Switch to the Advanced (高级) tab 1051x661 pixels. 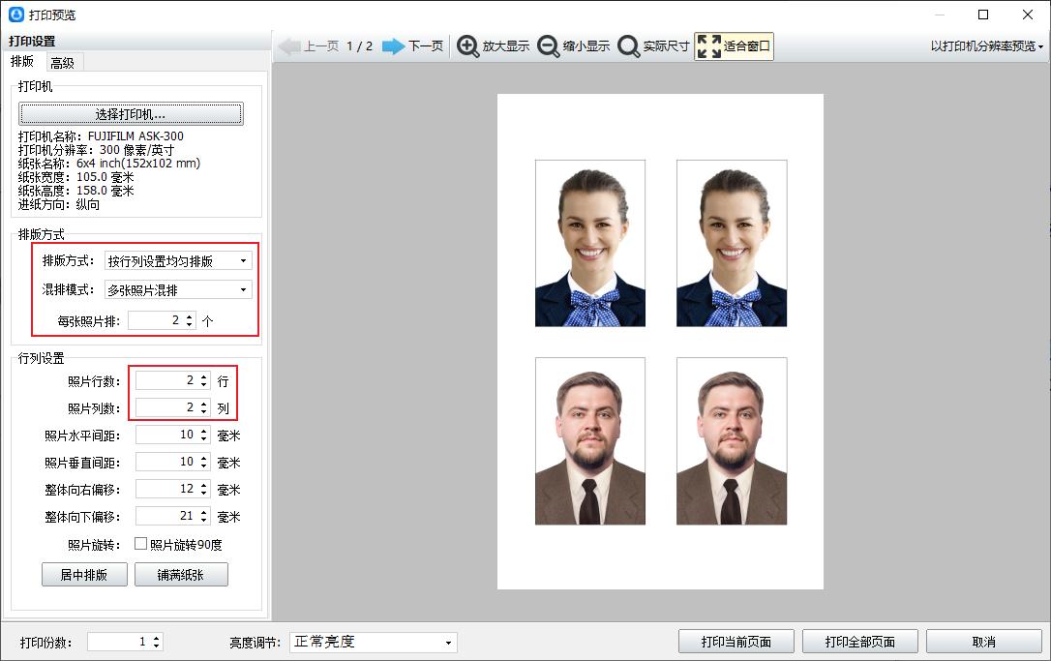click(x=63, y=63)
